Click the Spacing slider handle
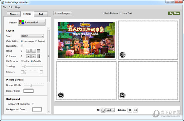The height and width of the screenshot is (121, 184). click(25, 66)
